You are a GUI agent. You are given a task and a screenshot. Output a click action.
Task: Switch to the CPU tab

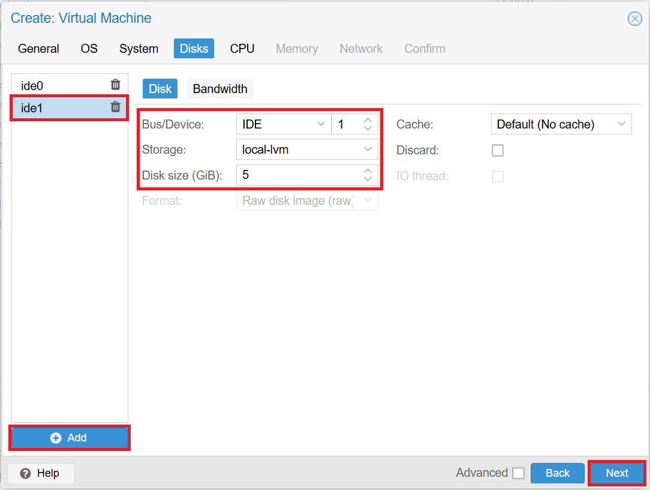coord(242,49)
